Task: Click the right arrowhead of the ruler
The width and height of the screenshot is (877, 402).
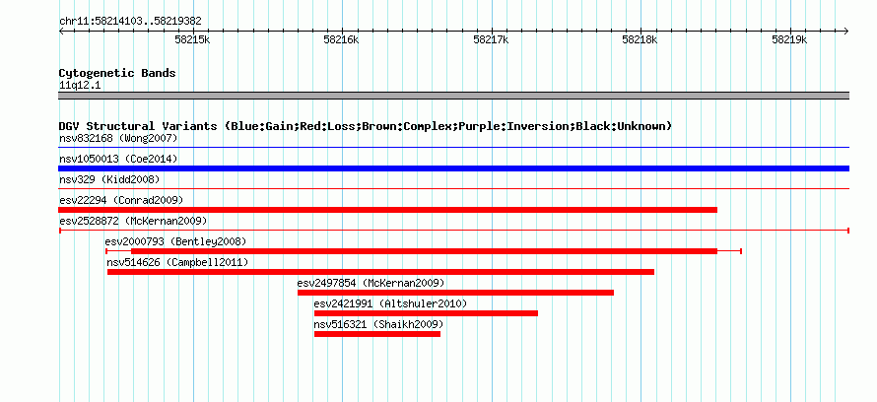Action: (x=846, y=32)
